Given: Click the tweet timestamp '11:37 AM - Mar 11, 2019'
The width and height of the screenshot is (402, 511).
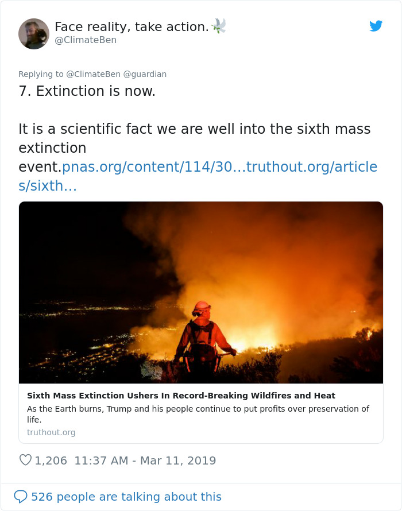Looking at the screenshot, I should tap(145, 460).
